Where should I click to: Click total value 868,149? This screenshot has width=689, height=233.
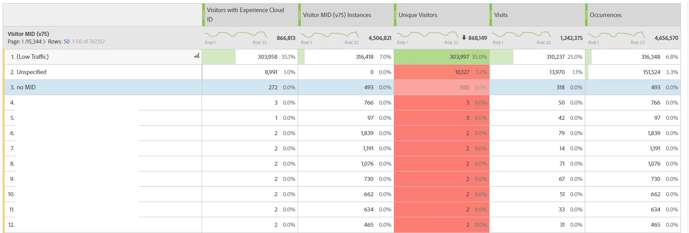[478, 38]
